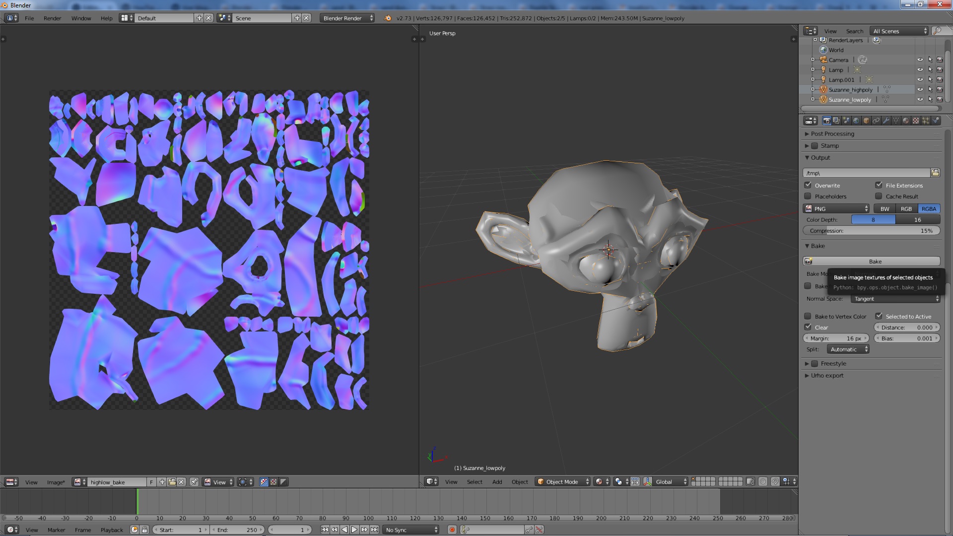This screenshot has width=953, height=536.
Task: Open the Modifiers tab (wrench icon)
Action: (x=886, y=121)
